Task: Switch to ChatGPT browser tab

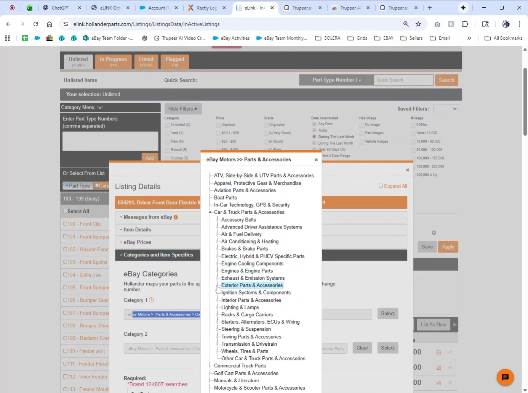Action: [62, 8]
